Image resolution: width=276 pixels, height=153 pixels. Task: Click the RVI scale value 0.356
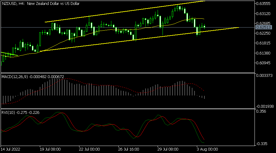[x=261, y=111]
